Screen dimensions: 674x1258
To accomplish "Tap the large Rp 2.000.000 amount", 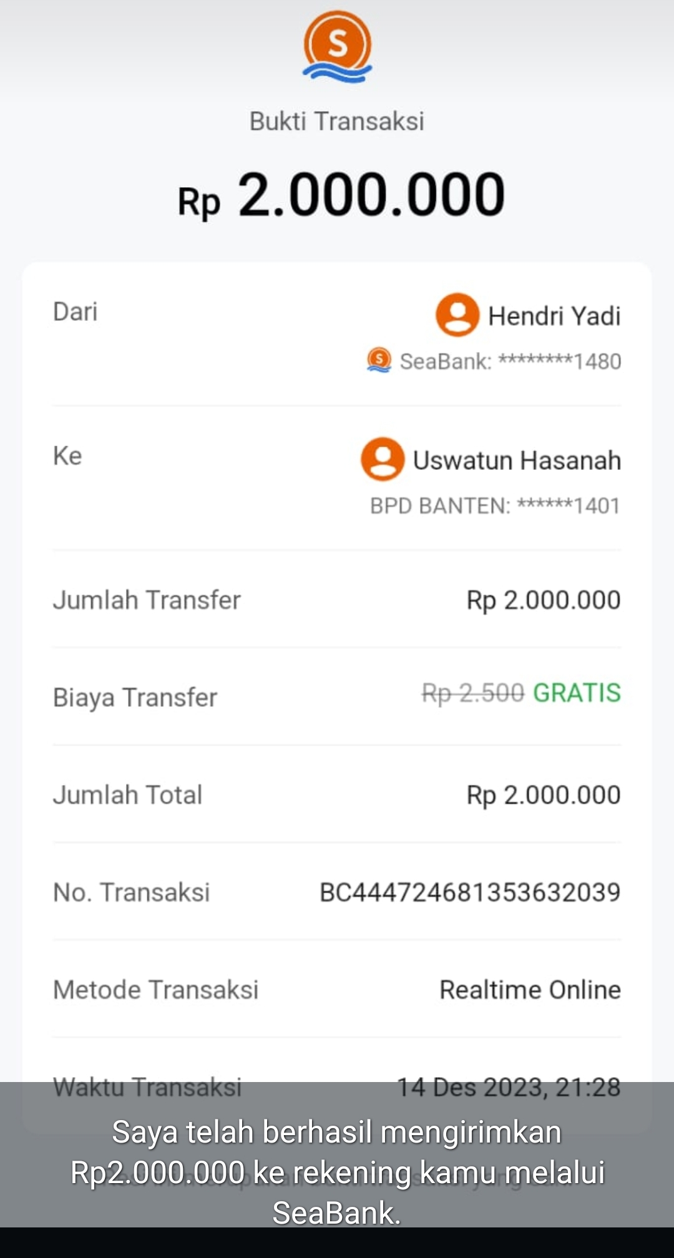I will point(341,196).
